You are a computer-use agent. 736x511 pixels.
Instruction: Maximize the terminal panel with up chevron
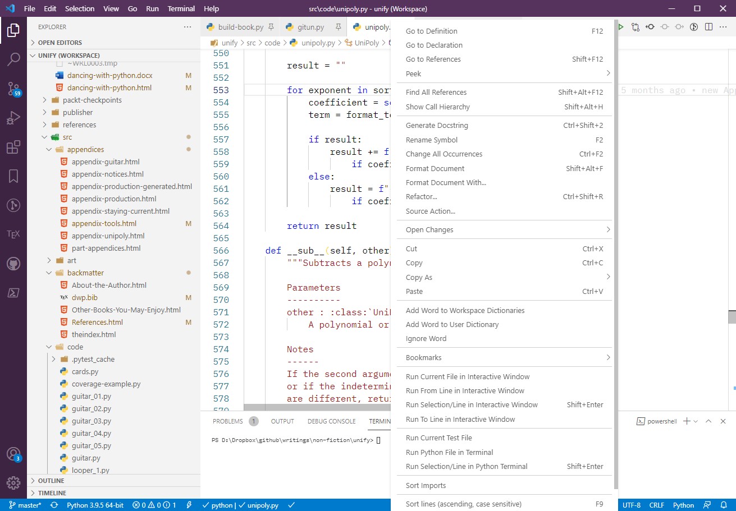point(708,421)
